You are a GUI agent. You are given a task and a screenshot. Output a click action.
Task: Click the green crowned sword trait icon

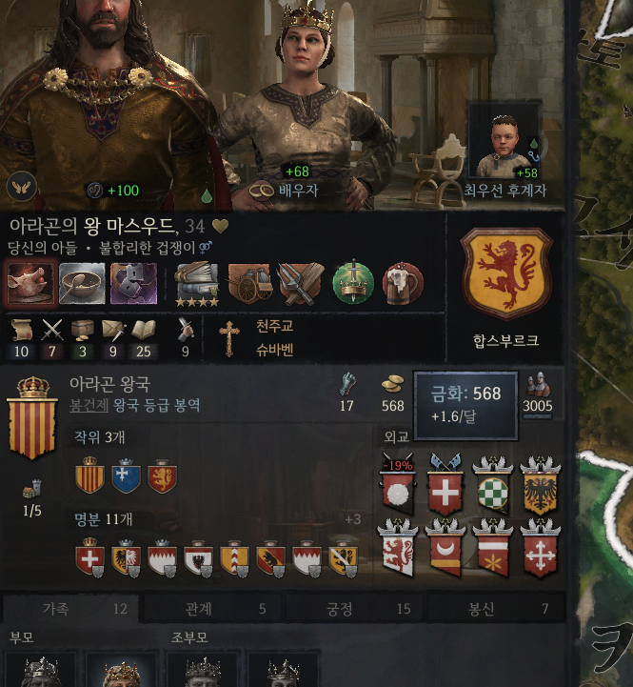click(x=353, y=283)
